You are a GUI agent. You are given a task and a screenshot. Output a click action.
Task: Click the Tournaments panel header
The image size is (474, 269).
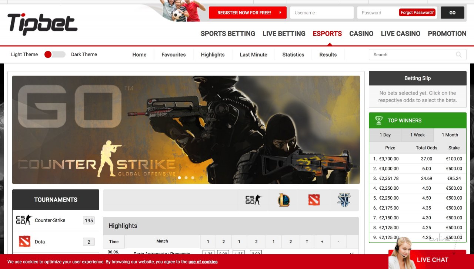tap(56, 200)
